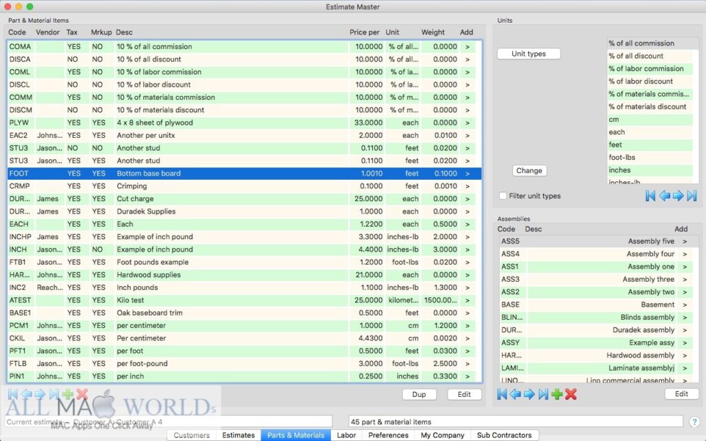Go to next unit arrow
The height and width of the screenshot is (441, 706).
[678, 196]
